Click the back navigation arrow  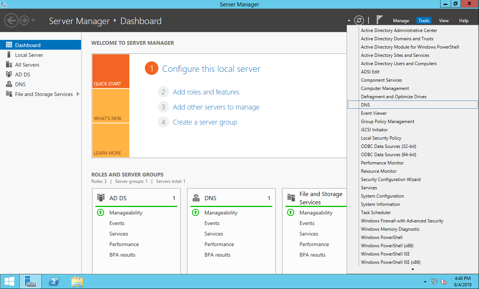(x=11, y=20)
